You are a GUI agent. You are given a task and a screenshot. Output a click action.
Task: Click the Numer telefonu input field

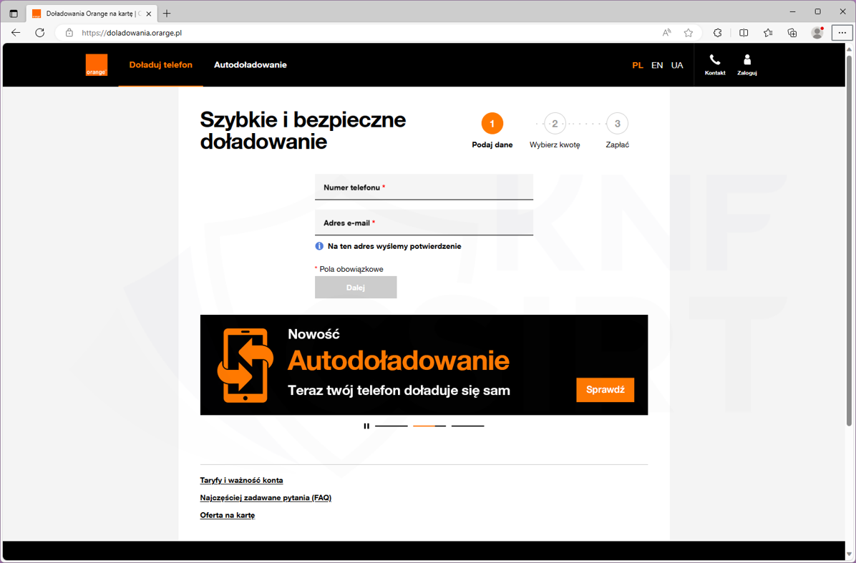click(424, 187)
